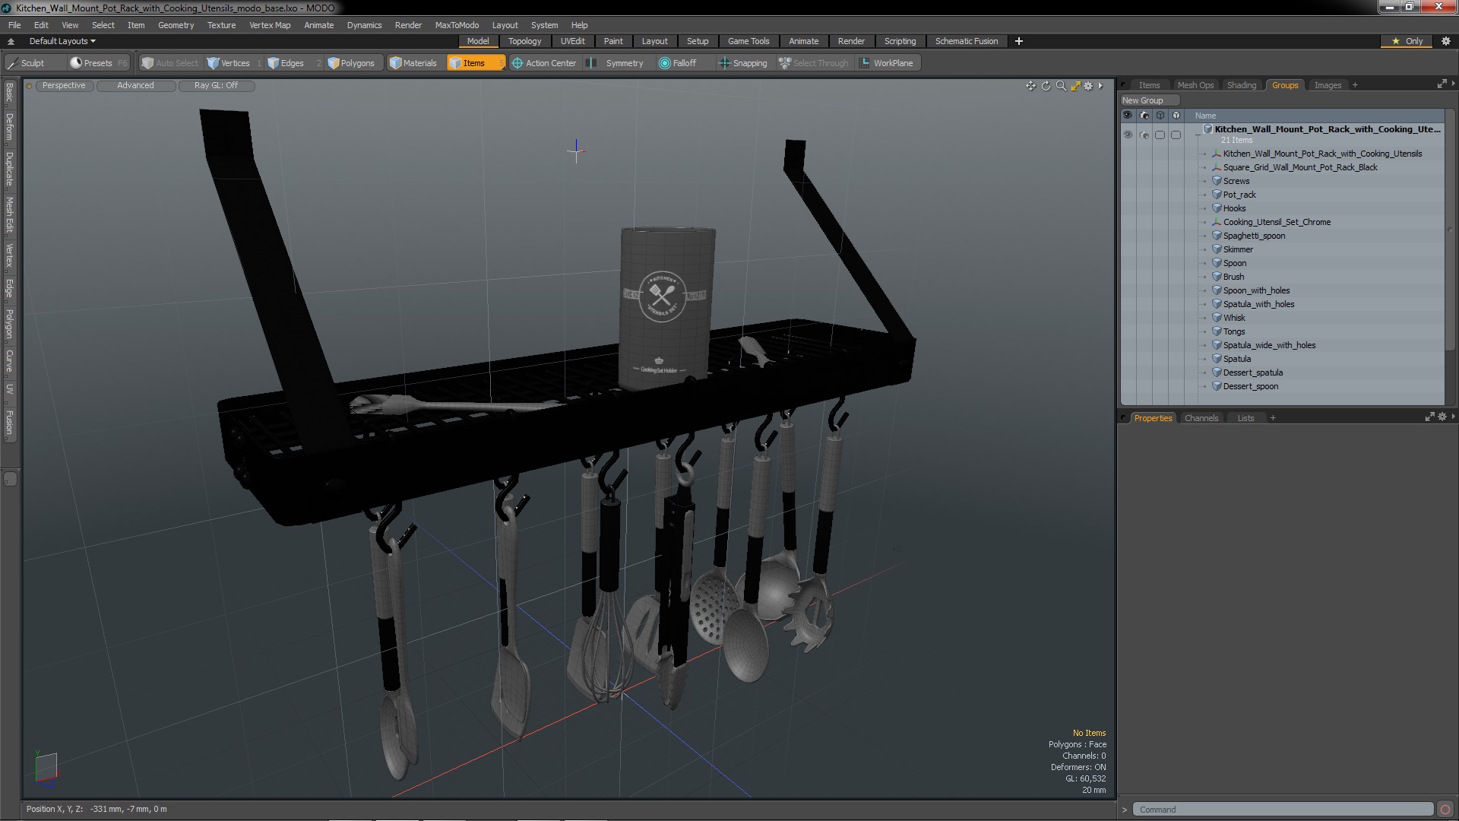Click the record button beside Command
The width and height of the screenshot is (1459, 821).
[x=1445, y=810]
